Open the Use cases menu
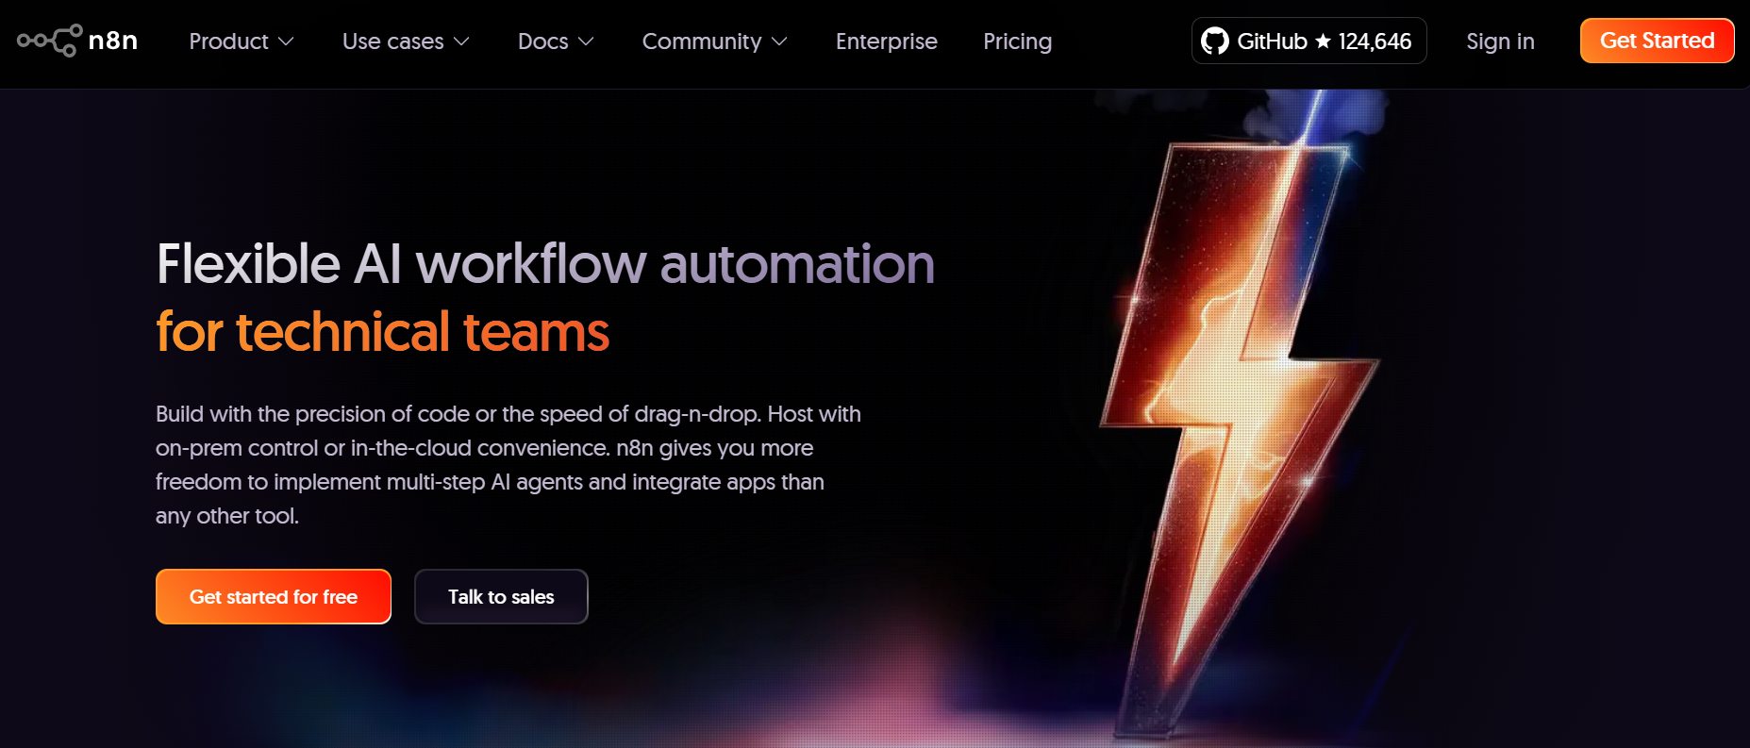 [x=392, y=42]
